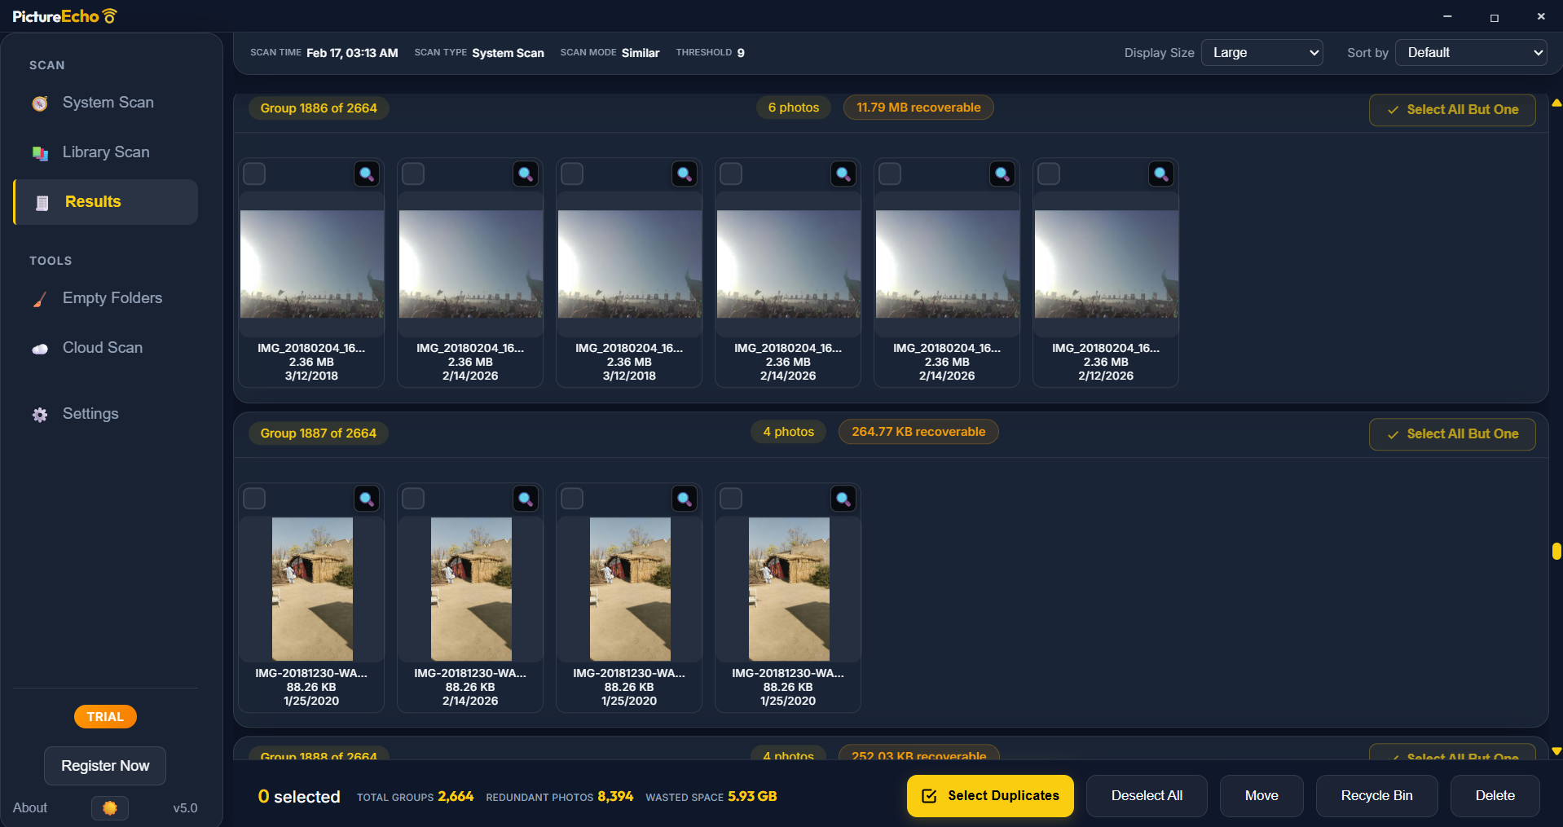Image resolution: width=1563 pixels, height=827 pixels.
Task: Preview the first photo in Group 1886
Action: tap(366, 174)
